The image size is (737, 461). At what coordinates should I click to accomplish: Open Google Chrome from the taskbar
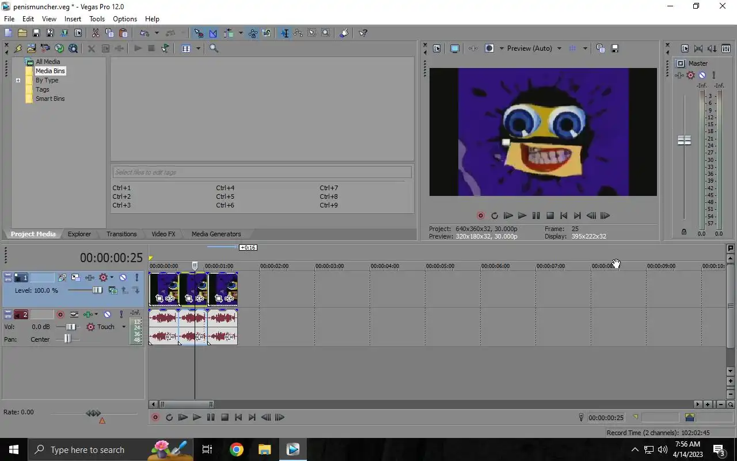[237, 449]
